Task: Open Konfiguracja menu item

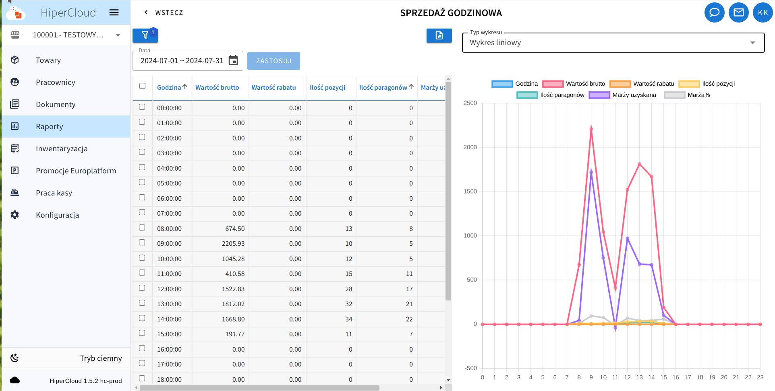Action: (66, 215)
